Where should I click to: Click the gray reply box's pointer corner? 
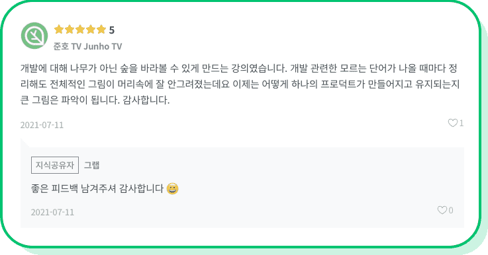25,143
